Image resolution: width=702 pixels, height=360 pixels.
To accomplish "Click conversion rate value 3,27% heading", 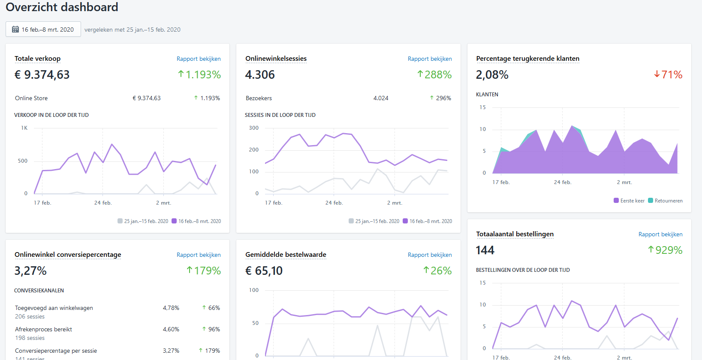I will pyautogui.click(x=30, y=271).
